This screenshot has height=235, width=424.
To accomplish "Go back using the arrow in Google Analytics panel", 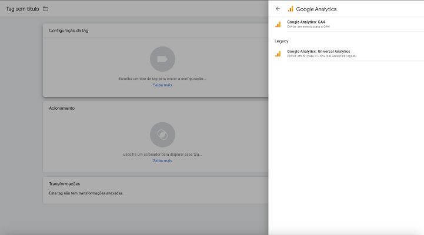I will pyautogui.click(x=278, y=9).
